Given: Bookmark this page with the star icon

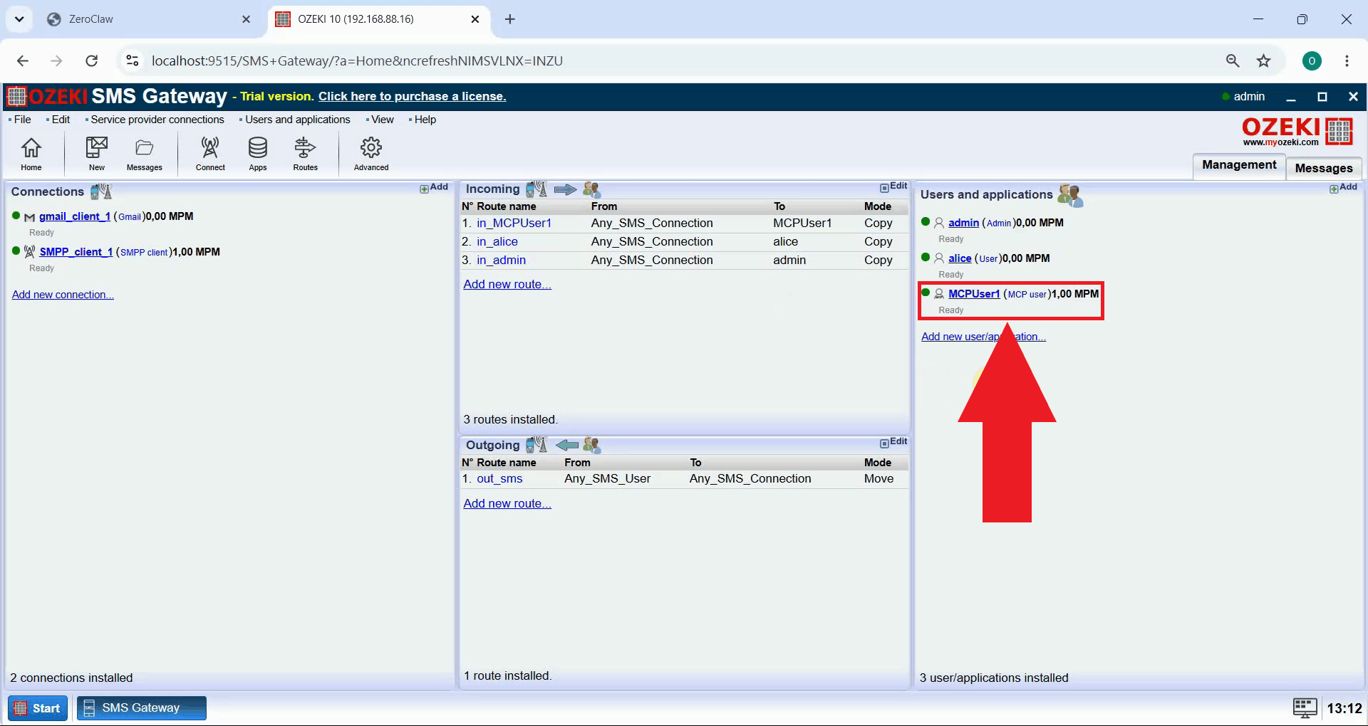Looking at the screenshot, I should coord(1263,61).
